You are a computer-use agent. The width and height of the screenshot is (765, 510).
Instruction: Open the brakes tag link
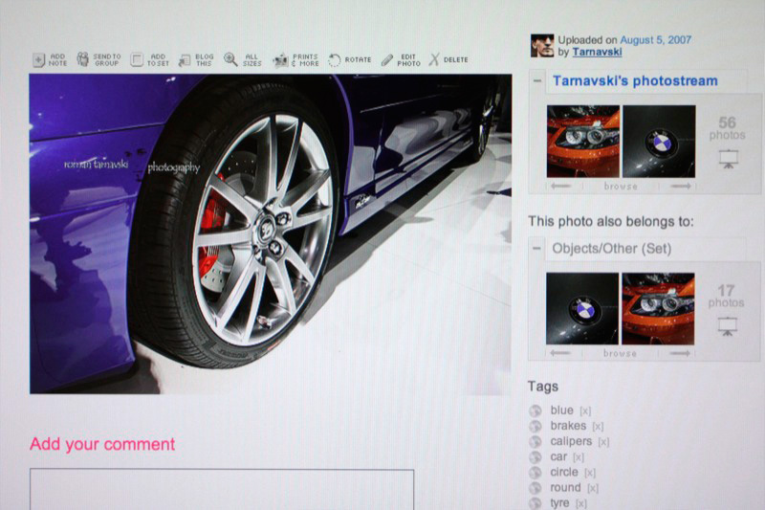[x=568, y=426]
